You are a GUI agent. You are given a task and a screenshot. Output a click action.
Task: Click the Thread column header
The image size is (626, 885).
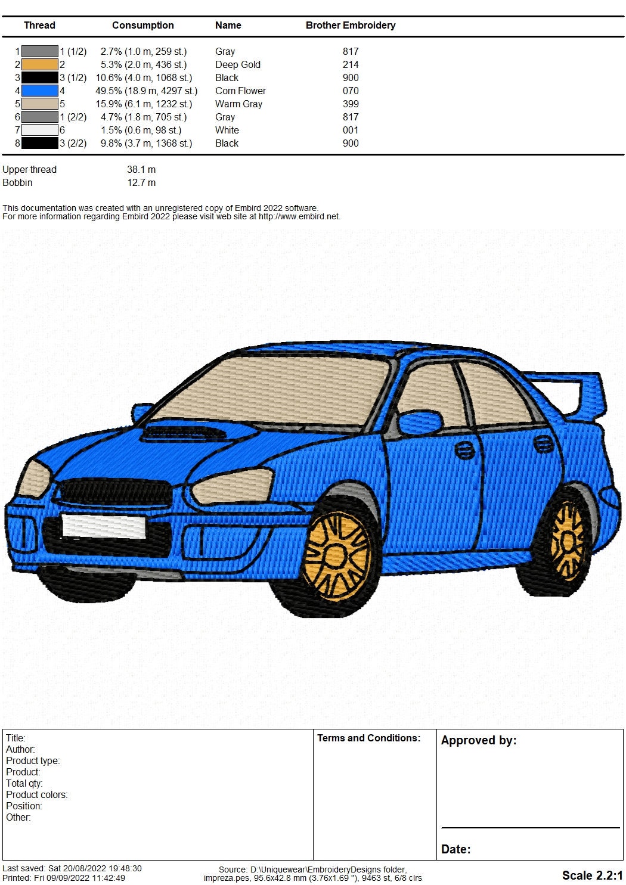pos(39,25)
